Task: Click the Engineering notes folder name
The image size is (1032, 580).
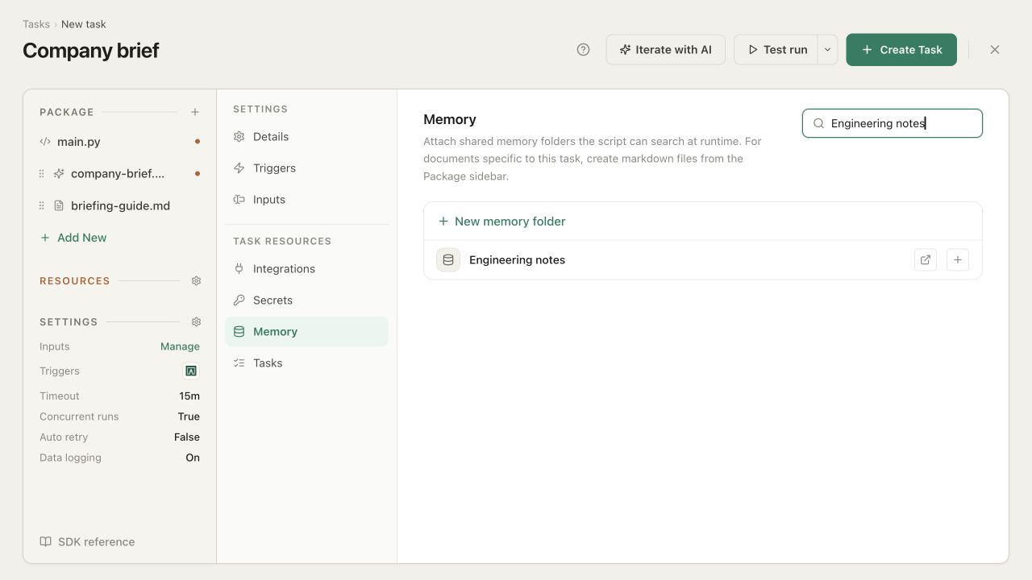Action: click(x=517, y=260)
